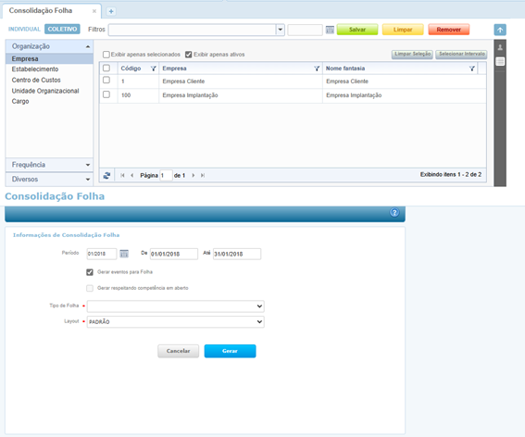Open the Filtros dropdown arrow
Screen dimensions: 525x437
[281, 30]
